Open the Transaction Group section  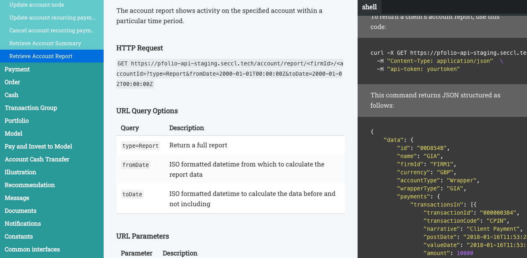tap(31, 108)
